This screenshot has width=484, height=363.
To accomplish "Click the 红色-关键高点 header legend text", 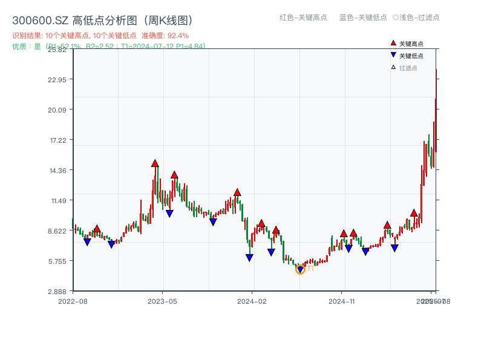I will click(303, 18).
